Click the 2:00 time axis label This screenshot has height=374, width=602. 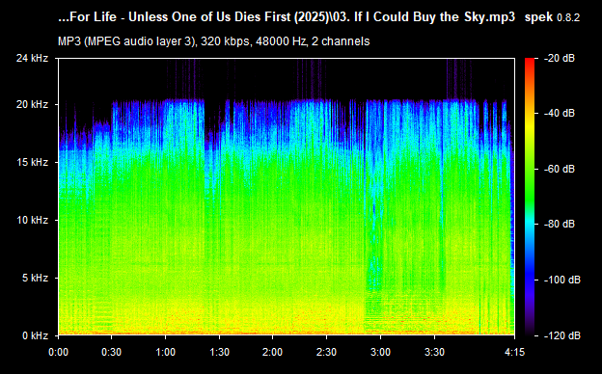(x=273, y=352)
